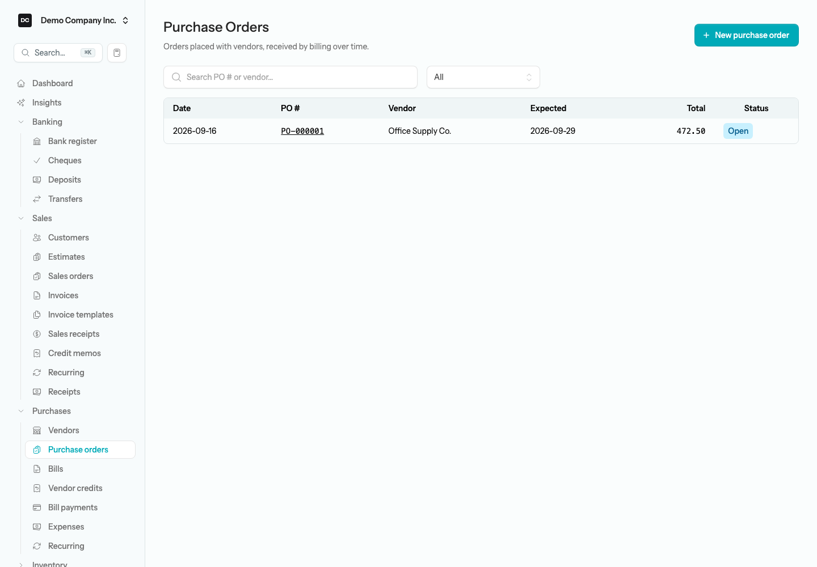Click the Transfers arrows icon
The height and width of the screenshot is (567, 817).
(37, 199)
